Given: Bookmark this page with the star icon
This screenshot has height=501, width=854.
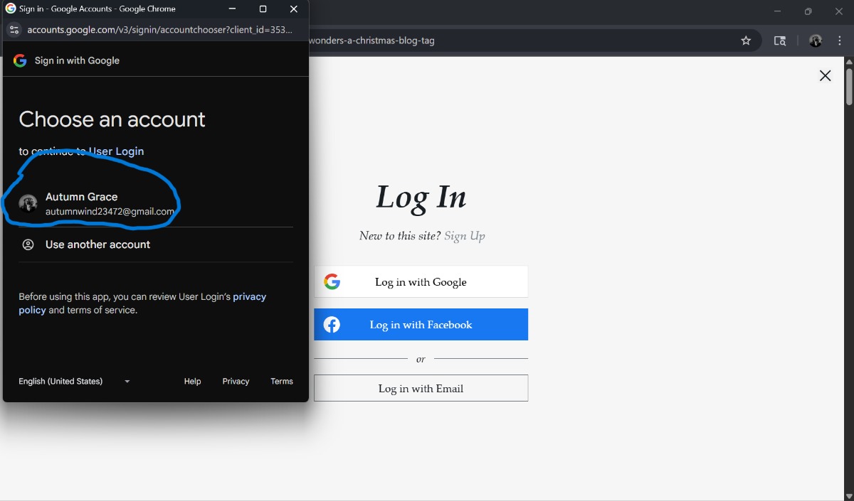Looking at the screenshot, I should point(746,41).
